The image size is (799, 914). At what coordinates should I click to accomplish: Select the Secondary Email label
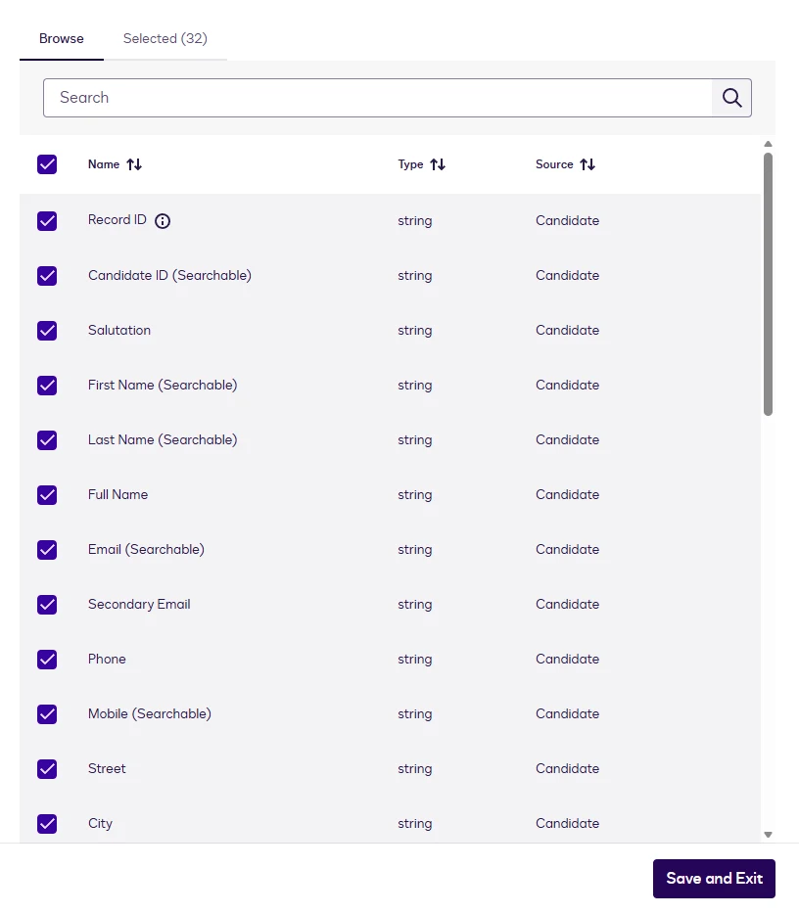(x=139, y=605)
